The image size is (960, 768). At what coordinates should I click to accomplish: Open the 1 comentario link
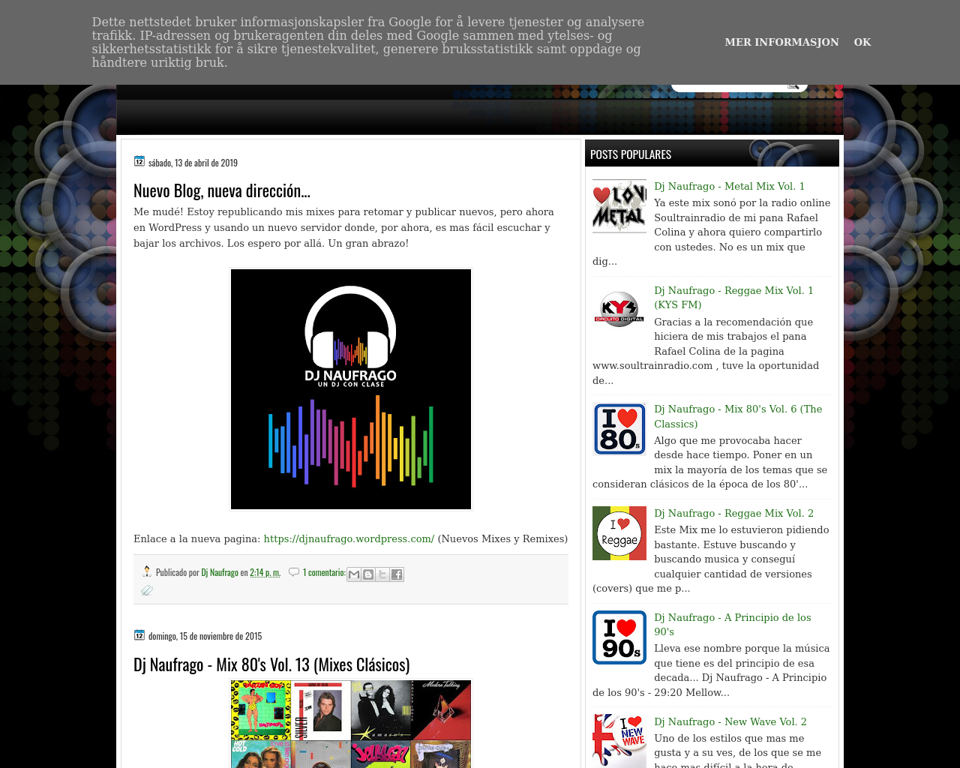(324, 572)
